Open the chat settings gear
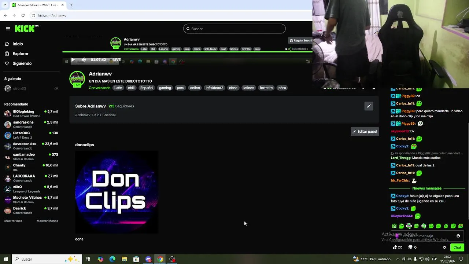Image resolution: width=469 pixels, height=264 pixels. pos(444,247)
